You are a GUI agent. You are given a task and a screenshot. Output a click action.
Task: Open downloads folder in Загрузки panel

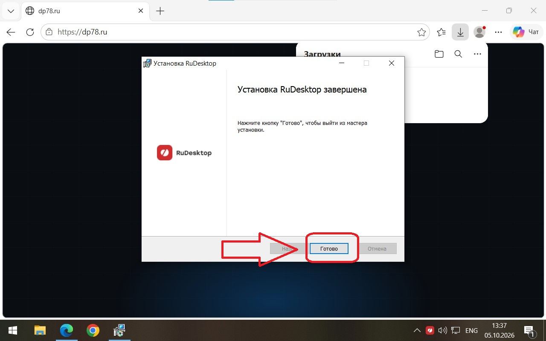439,54
